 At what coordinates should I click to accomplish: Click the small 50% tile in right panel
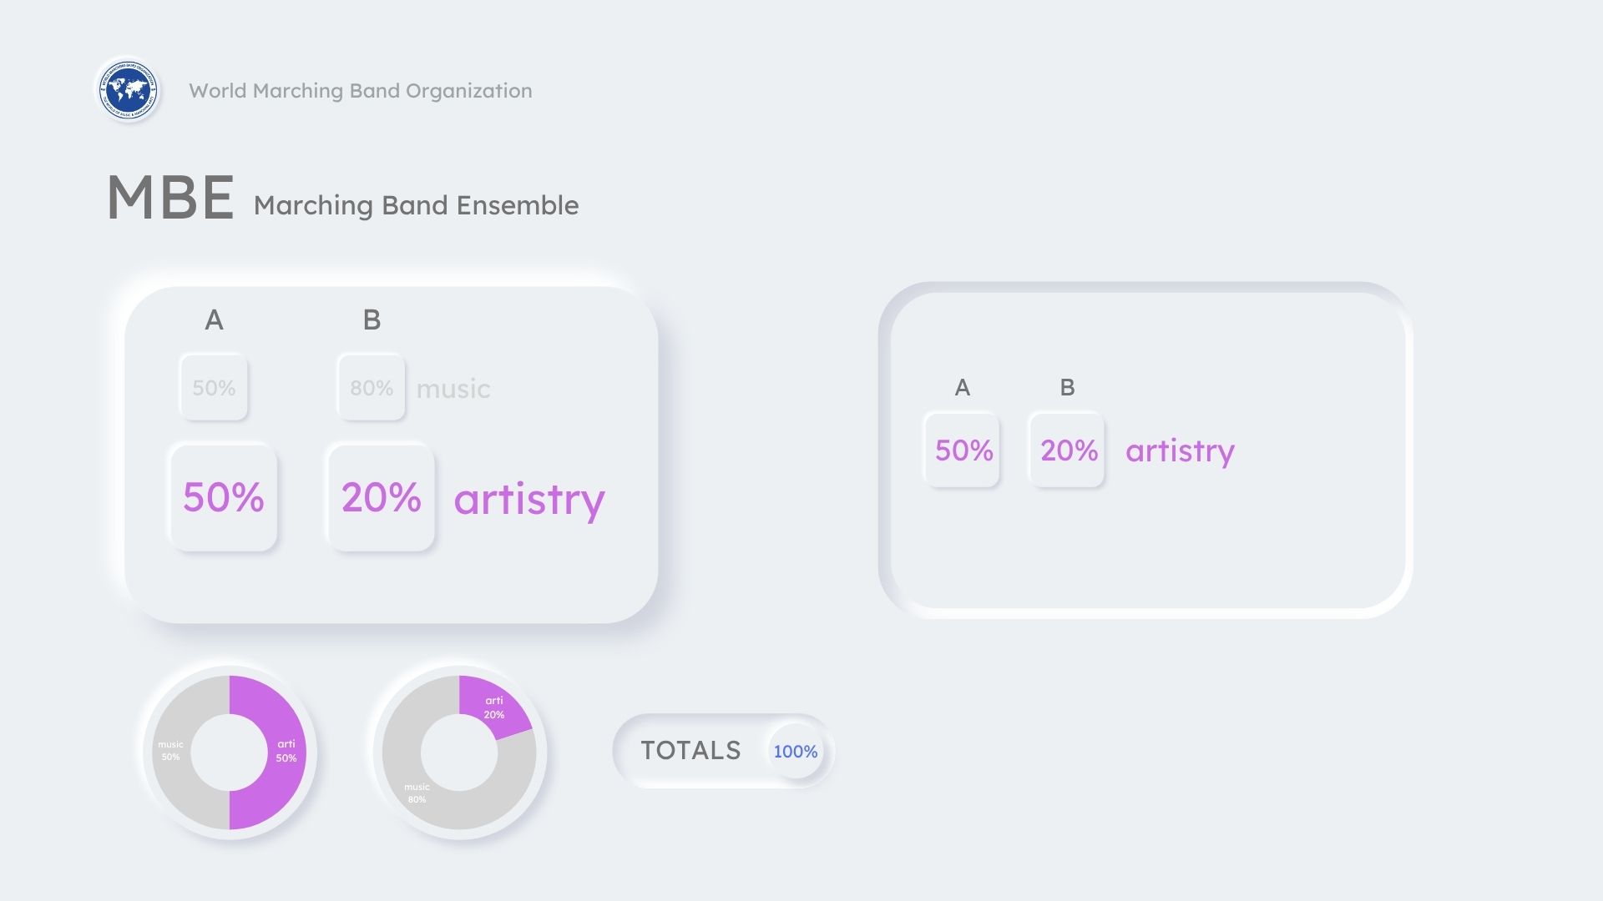click(963, 450)
